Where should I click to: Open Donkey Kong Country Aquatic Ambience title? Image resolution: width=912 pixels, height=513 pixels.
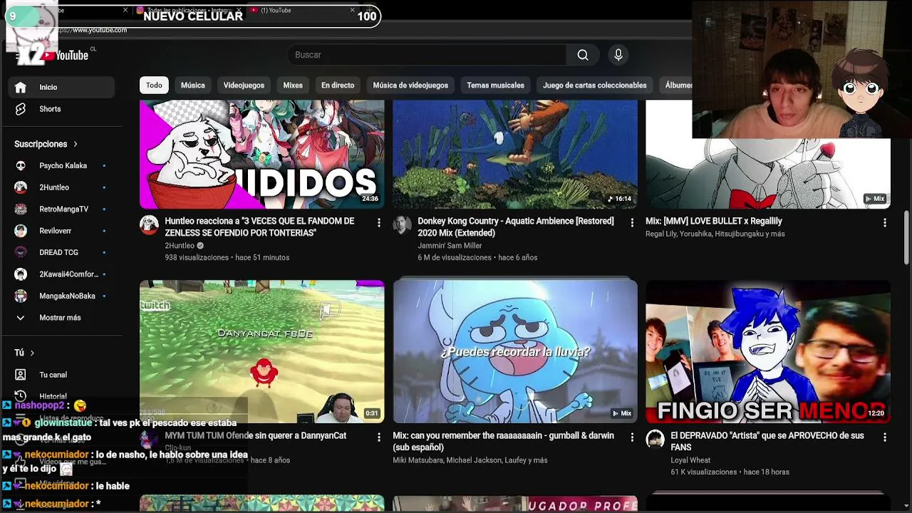(x=516, y=227)
